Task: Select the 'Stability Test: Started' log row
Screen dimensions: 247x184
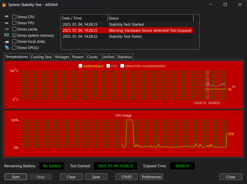Action: 127,24
